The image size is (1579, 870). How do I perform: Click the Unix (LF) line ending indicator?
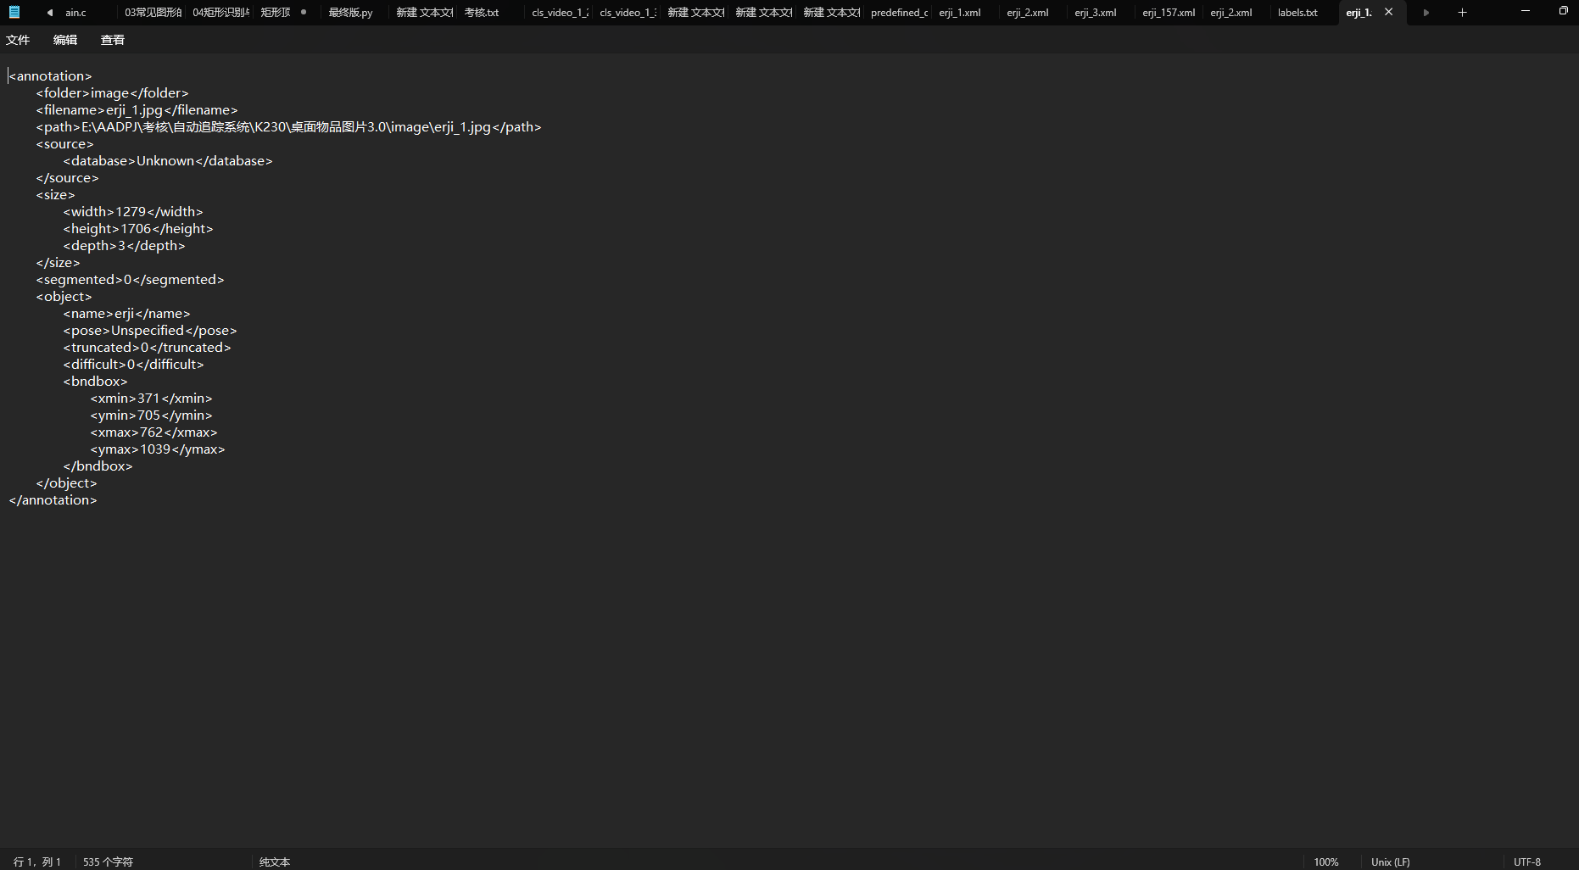point(1390,862)
